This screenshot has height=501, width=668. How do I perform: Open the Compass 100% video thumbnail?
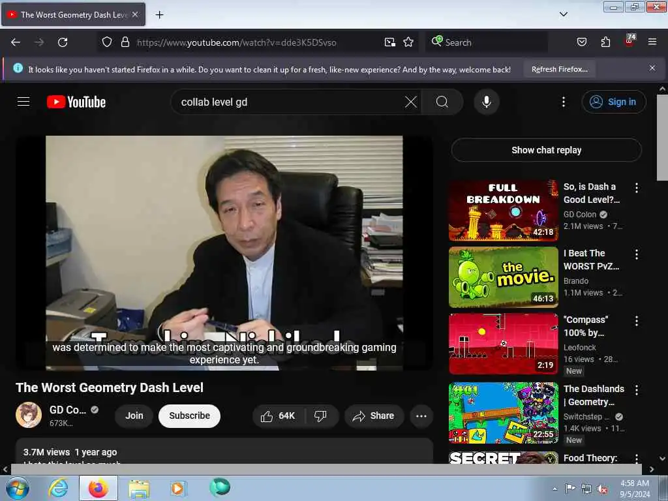point(503,344)
